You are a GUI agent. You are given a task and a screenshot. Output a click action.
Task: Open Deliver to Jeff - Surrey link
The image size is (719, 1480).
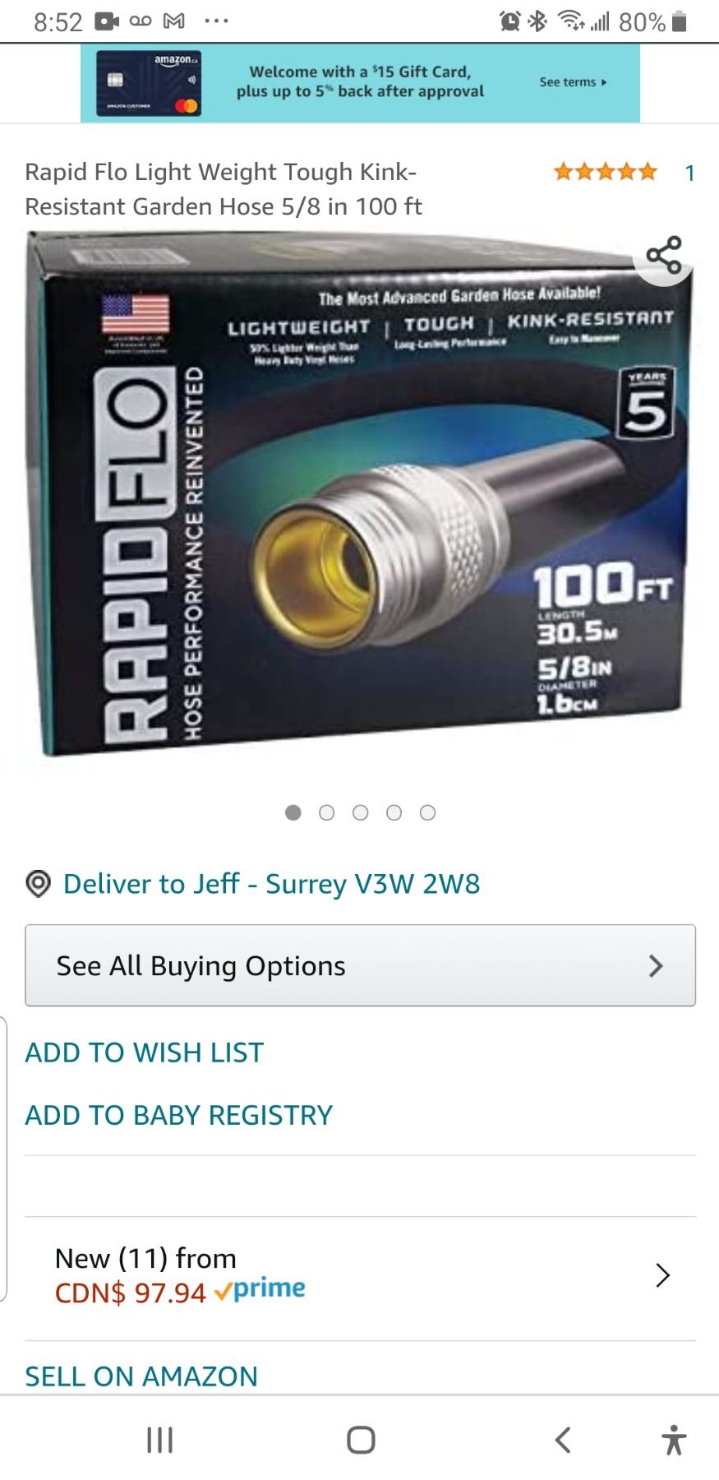(272, 884)
